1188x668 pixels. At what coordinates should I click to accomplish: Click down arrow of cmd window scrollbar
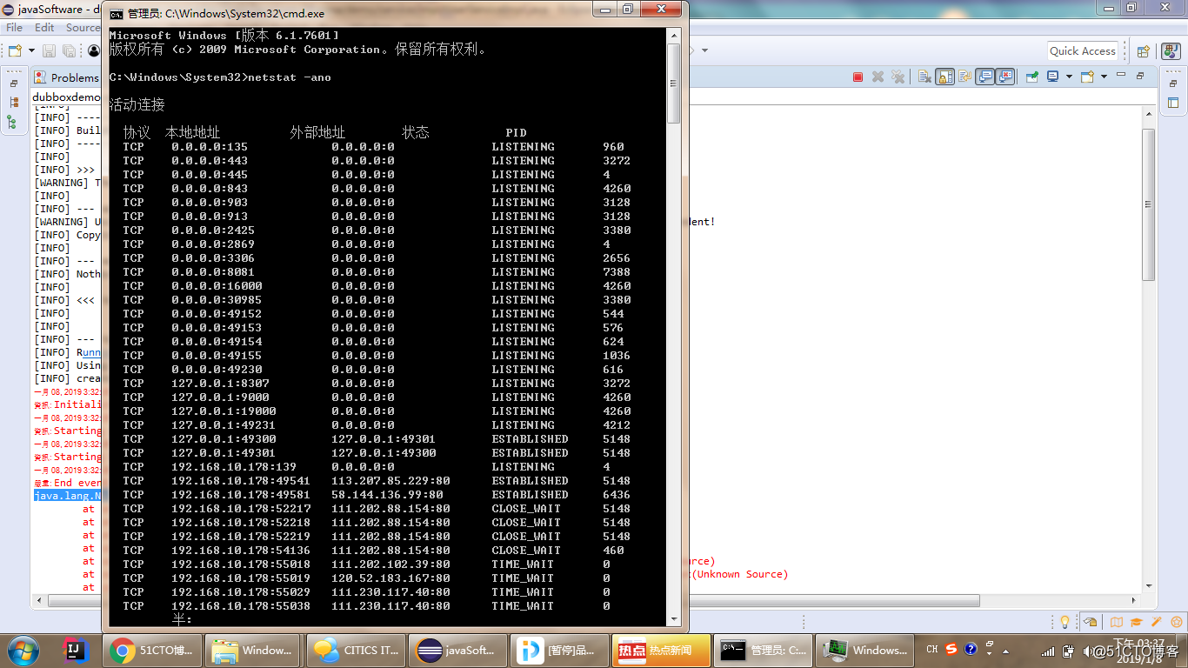[x=673, y=618]
